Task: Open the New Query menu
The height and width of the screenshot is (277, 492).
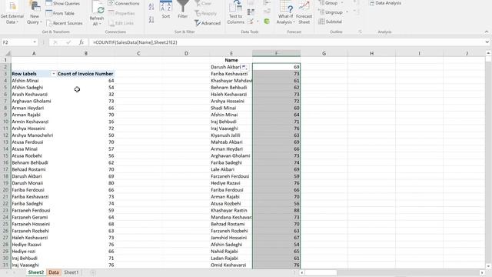Action: click(34, 13)
